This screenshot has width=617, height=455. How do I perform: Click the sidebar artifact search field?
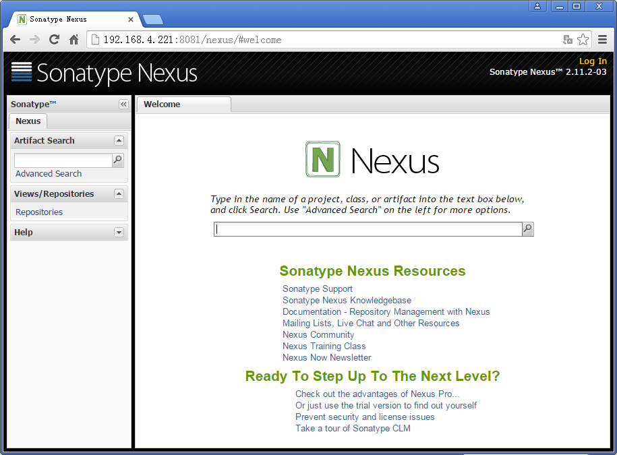pos(63,160)
